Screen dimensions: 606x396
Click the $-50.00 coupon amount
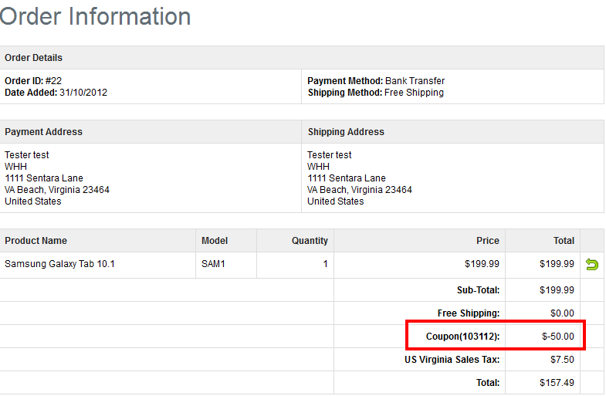(x=557, y=337)
